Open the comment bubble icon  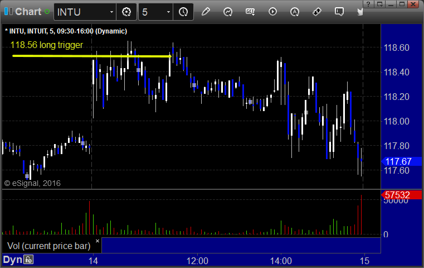[339, 12]
